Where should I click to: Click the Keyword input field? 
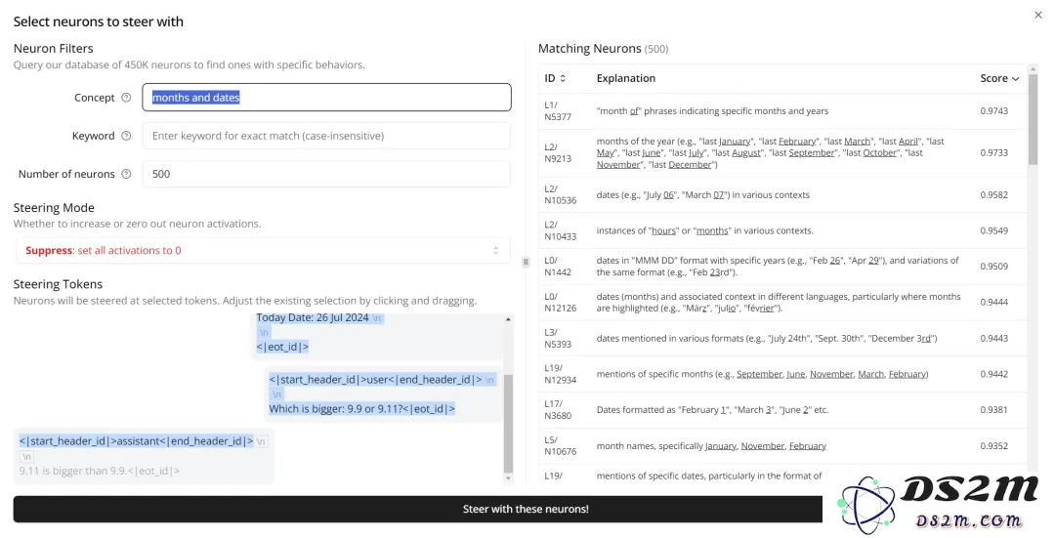pos(326,136)
